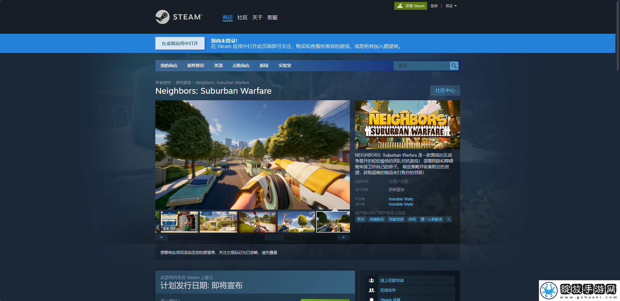The height and width of the screenshot is (301, 620).
Task: Open the 客服 support page
Action: pos(272,18)
